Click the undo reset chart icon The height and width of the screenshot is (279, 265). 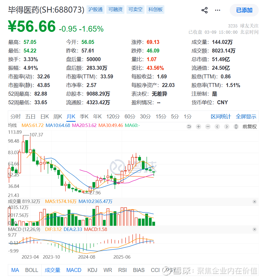pyautogui.click(x=189, y=126)
